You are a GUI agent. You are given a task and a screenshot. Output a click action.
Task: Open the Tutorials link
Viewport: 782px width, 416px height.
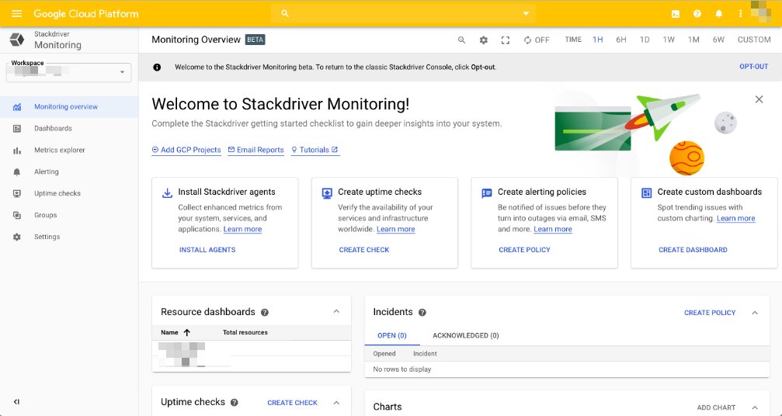(315, 150)
